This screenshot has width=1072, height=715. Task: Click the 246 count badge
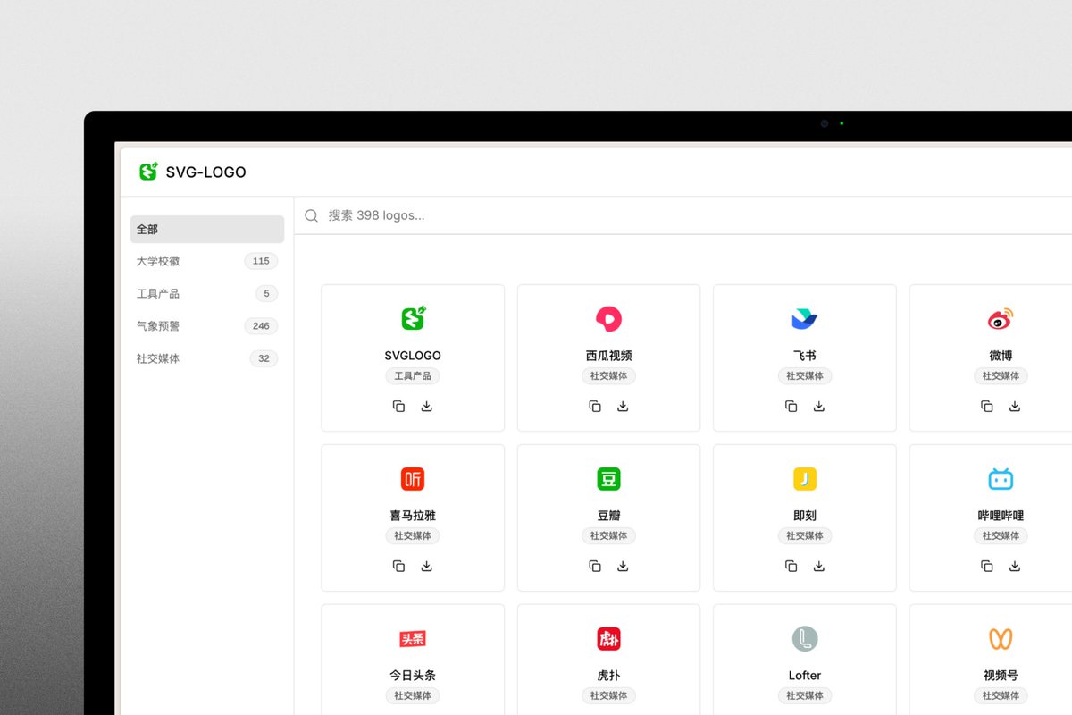coord(261,326)
